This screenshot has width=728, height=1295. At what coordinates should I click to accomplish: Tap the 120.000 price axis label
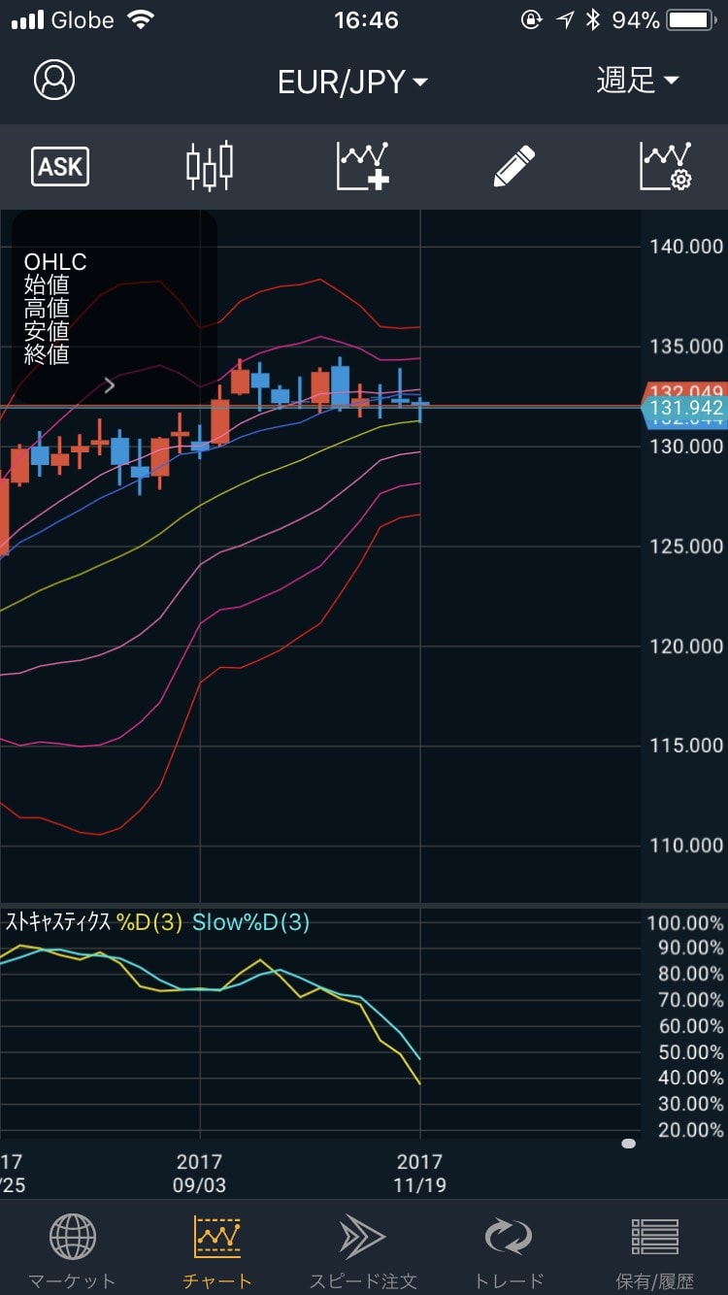click(x=686, y=647)
